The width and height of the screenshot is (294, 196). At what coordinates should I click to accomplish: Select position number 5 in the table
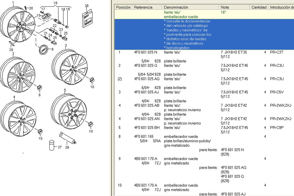(x=120, y=128)
